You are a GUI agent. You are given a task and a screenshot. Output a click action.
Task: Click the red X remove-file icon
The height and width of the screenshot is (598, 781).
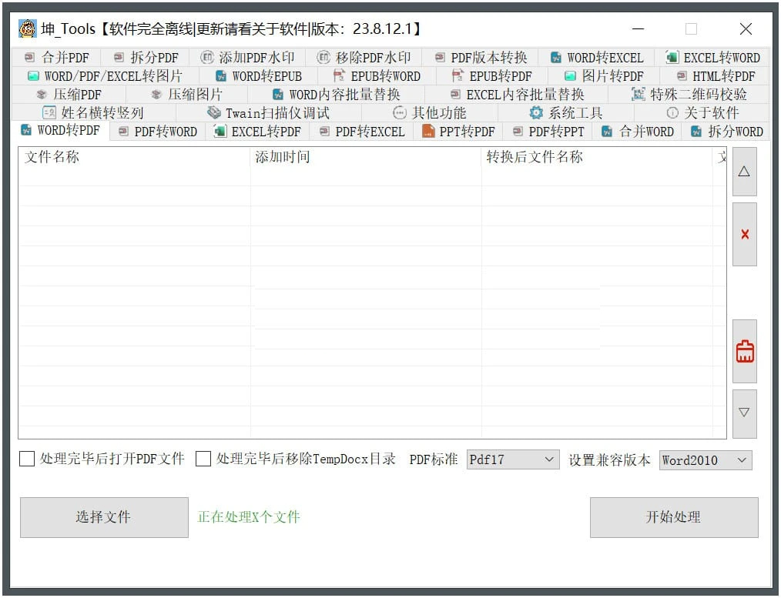[x=744, y=235]
